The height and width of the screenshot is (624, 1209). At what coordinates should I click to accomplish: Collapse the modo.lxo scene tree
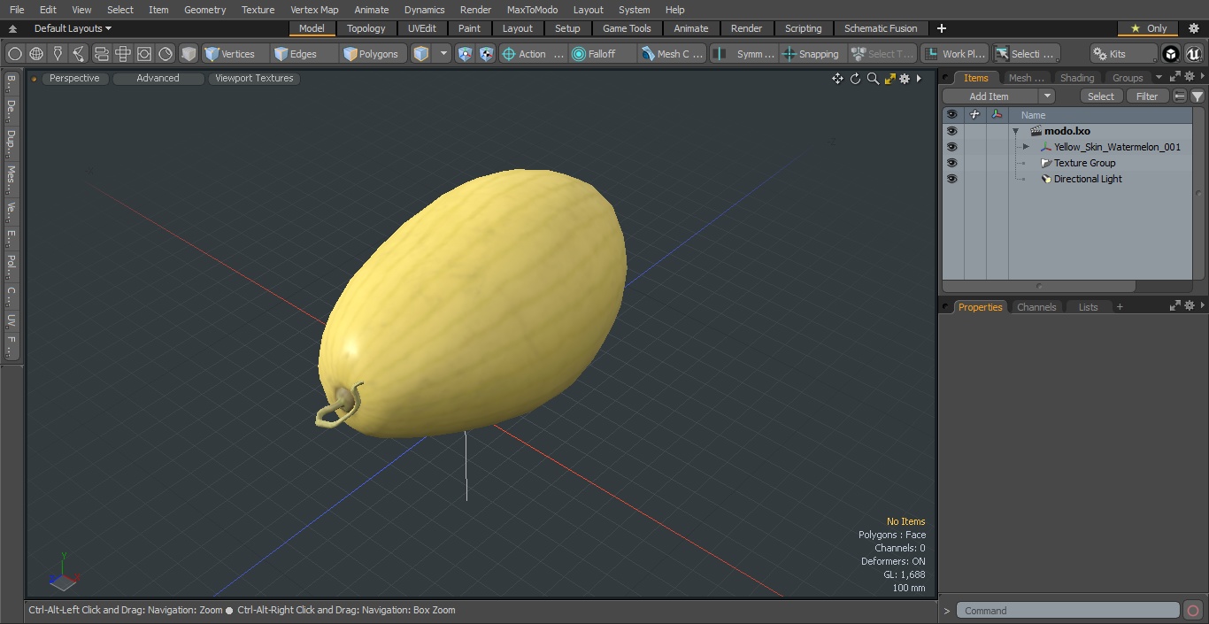1016,131
